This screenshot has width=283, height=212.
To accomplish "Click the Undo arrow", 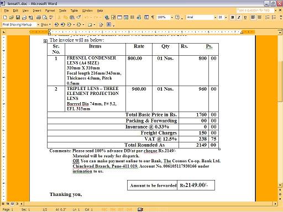I will [x=86, y=17].
